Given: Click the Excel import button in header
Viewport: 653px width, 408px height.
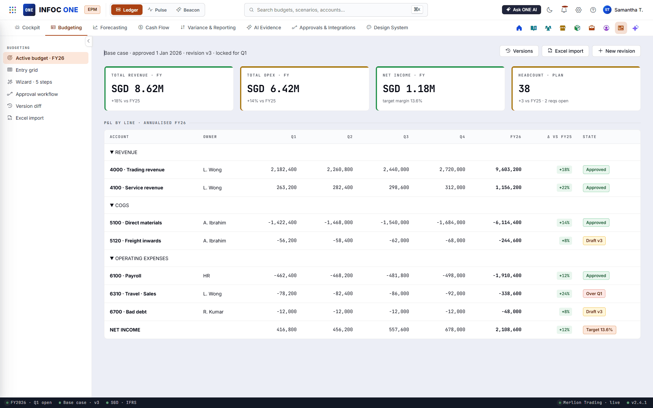Looking at the screenshot, I should [565, 51].
